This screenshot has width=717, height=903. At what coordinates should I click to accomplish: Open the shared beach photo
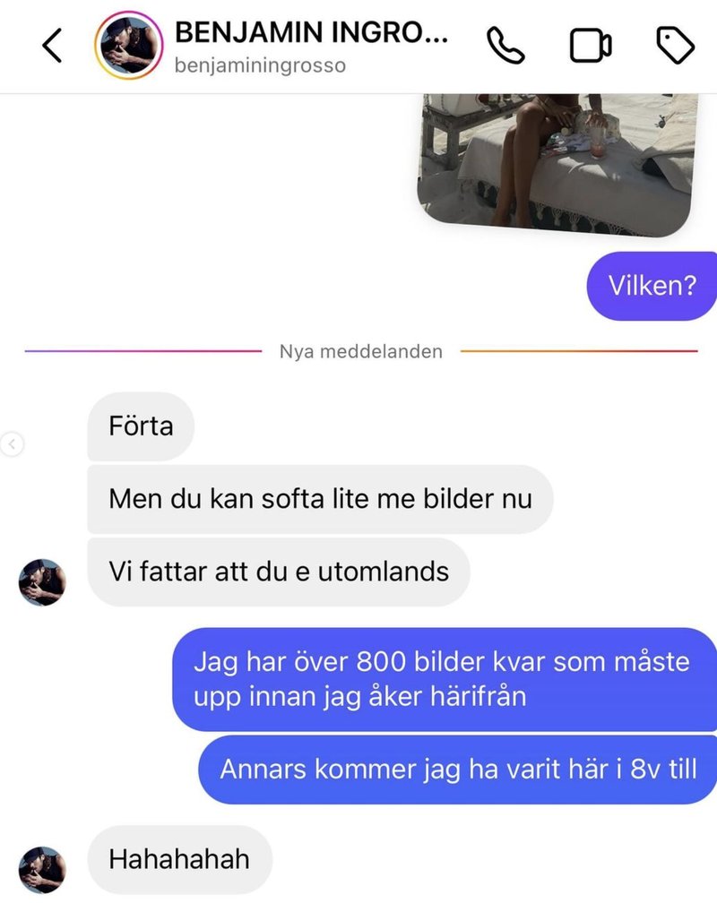coord(558,165)
